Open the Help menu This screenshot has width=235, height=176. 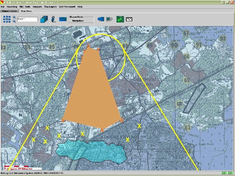[x=80, y=7]
